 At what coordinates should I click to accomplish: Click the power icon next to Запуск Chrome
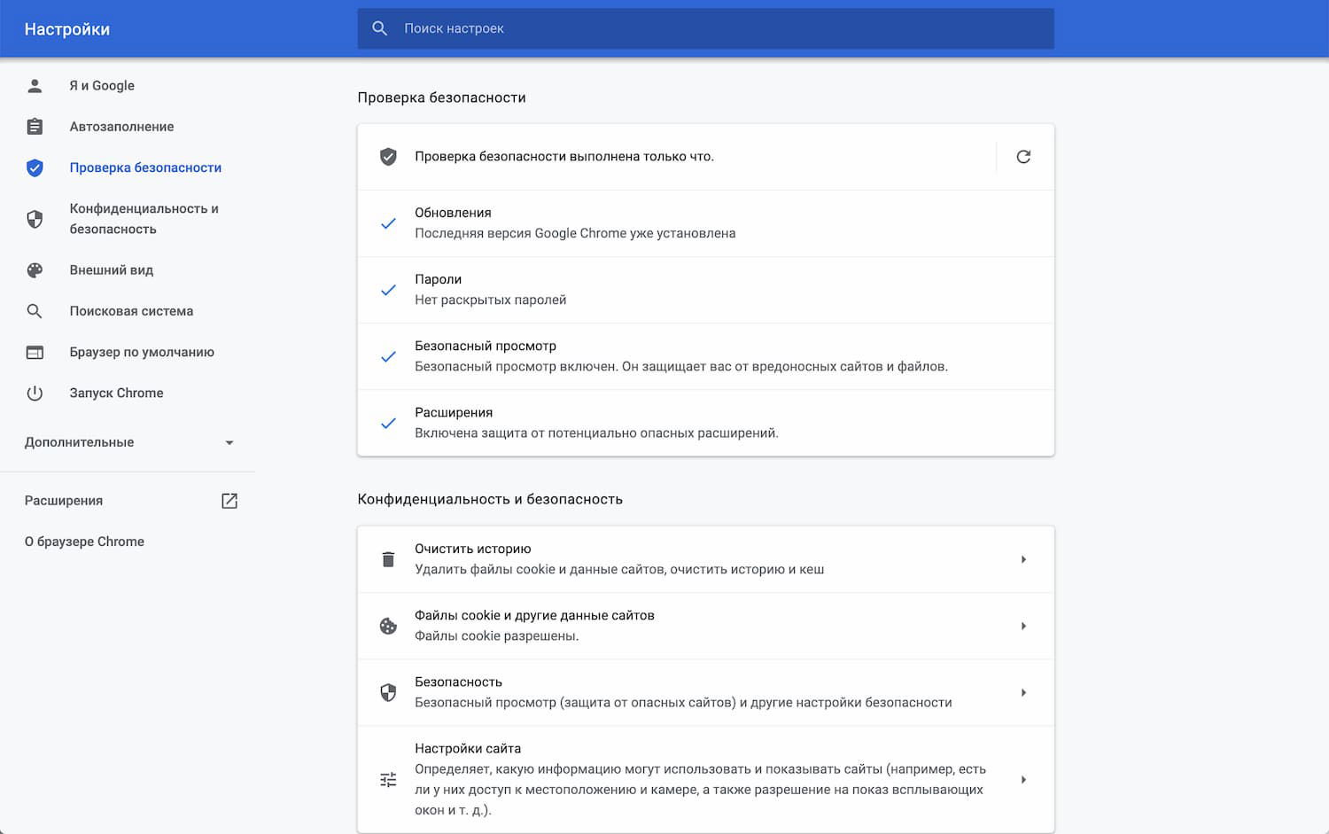(x=35, y=393)
